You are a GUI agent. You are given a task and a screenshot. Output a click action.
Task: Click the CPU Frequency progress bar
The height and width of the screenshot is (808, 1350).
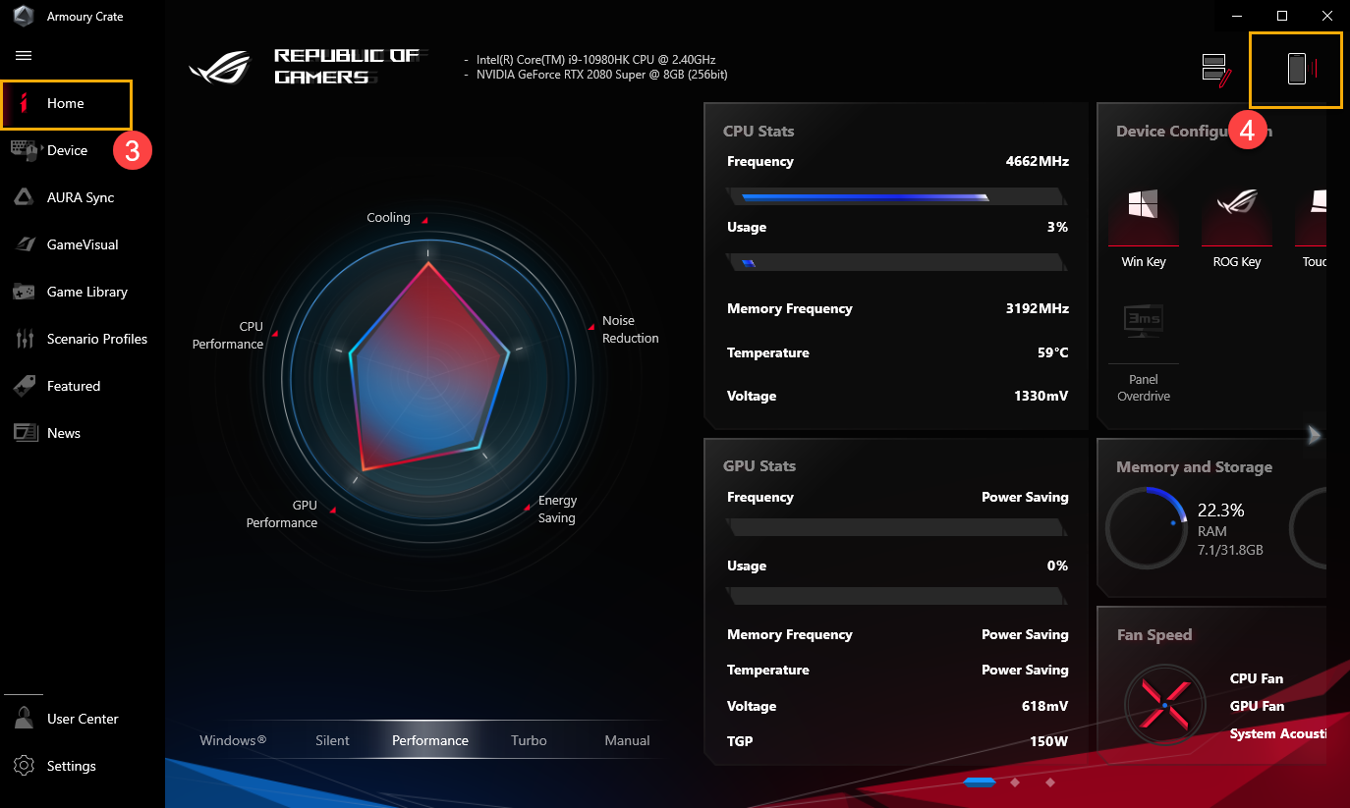pos(896,196)
